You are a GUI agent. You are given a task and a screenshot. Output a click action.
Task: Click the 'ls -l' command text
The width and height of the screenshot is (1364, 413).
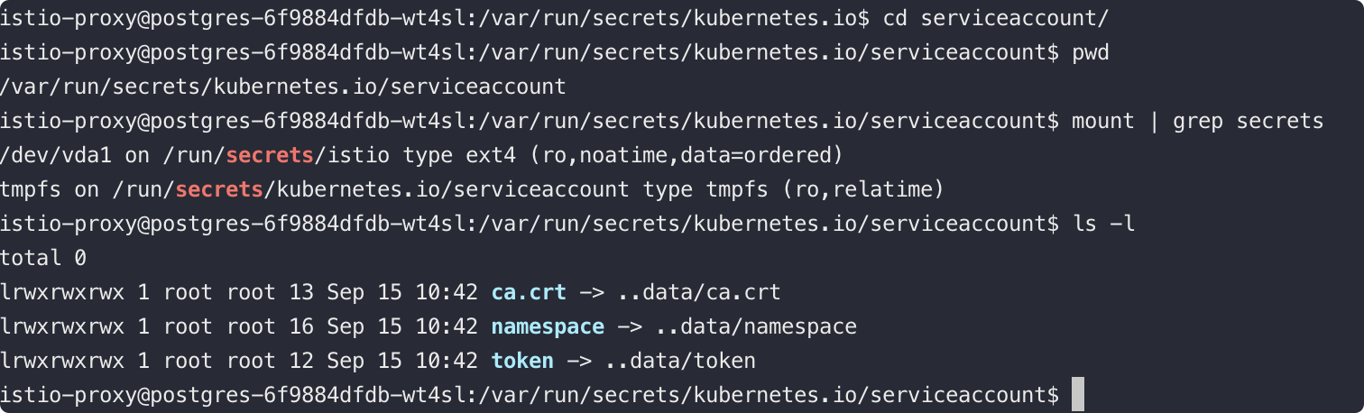coord(1102,224)
